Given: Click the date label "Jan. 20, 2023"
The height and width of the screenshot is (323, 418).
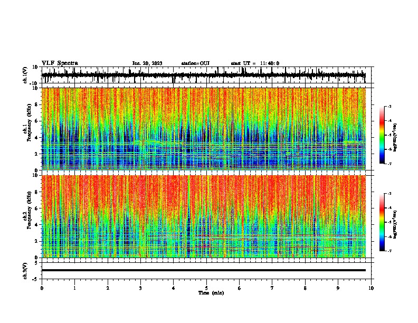Looking at the screenshot, I should tap(147, 63).
